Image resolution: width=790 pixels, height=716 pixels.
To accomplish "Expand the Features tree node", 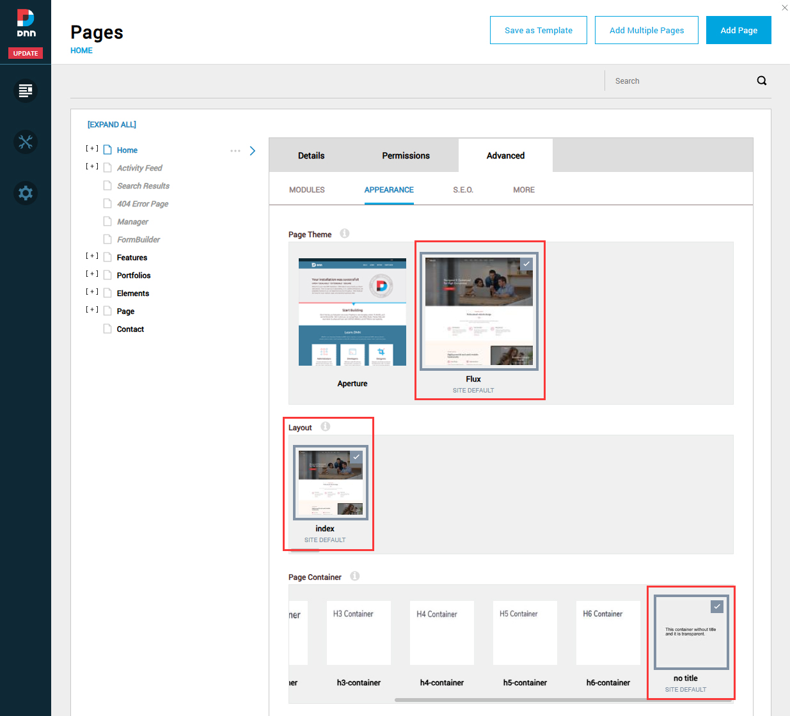I will 92,256.
